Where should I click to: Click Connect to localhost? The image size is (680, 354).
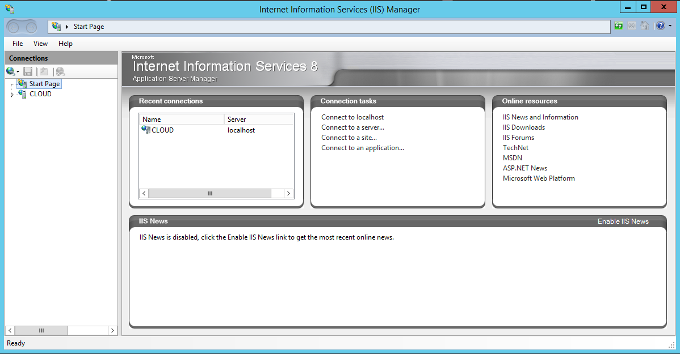pos(352,117)
